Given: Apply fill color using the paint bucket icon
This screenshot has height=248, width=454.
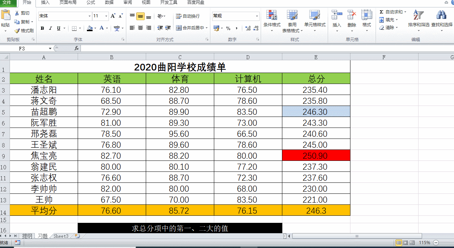Looking at the screenshot, I should [89, 28].
